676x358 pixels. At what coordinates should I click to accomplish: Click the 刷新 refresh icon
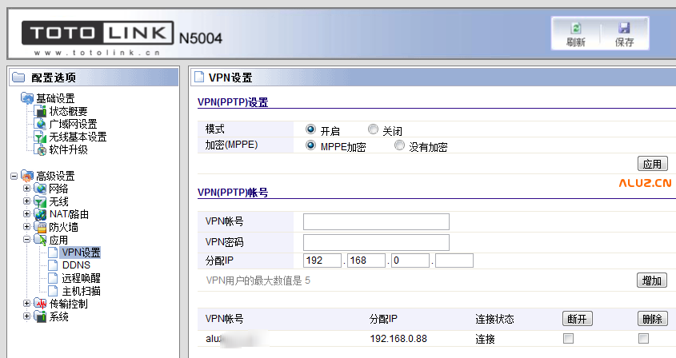coord(575,28)
